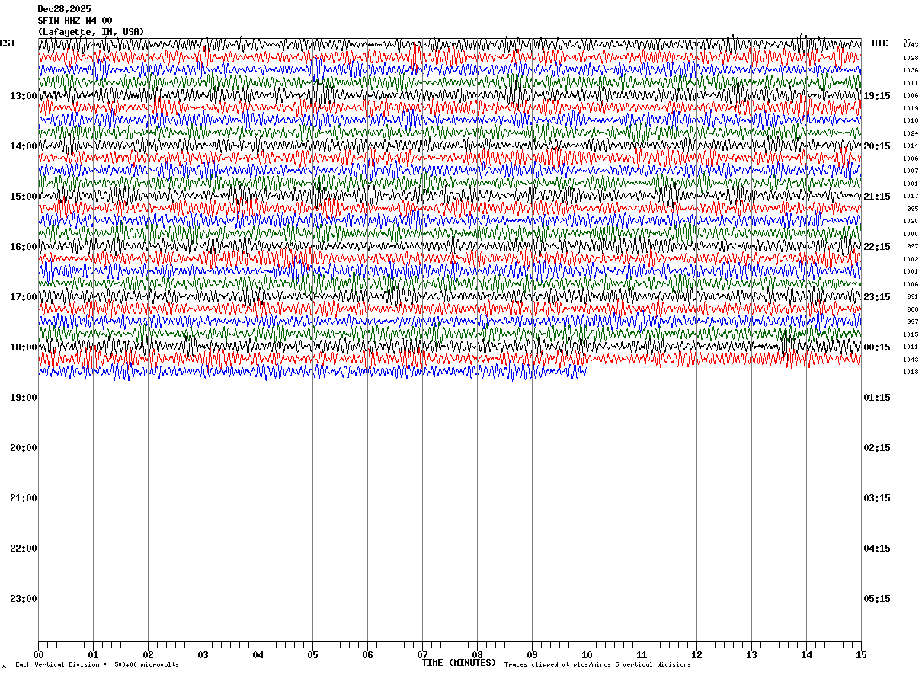Select the 15:00 CST time label
Viewport: 922px width, 675px height.
point(24,197)
